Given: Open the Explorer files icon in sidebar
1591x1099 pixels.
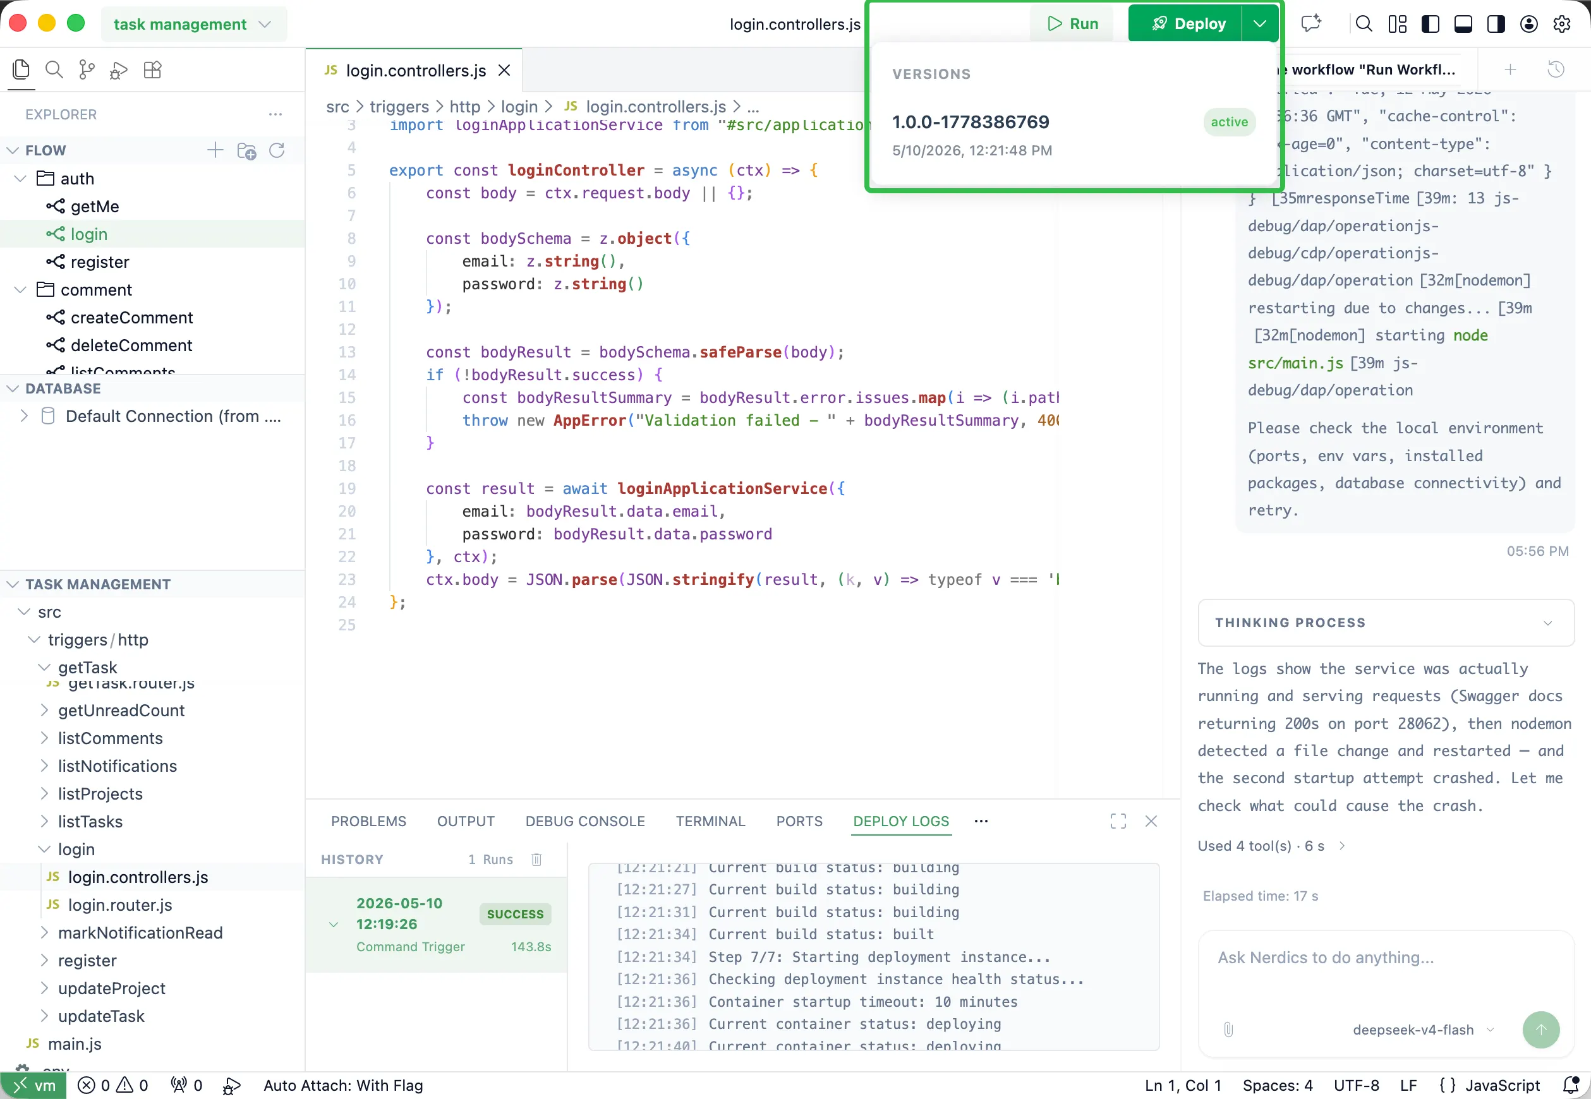Looking at the screenshot, I should click(21, 69).
